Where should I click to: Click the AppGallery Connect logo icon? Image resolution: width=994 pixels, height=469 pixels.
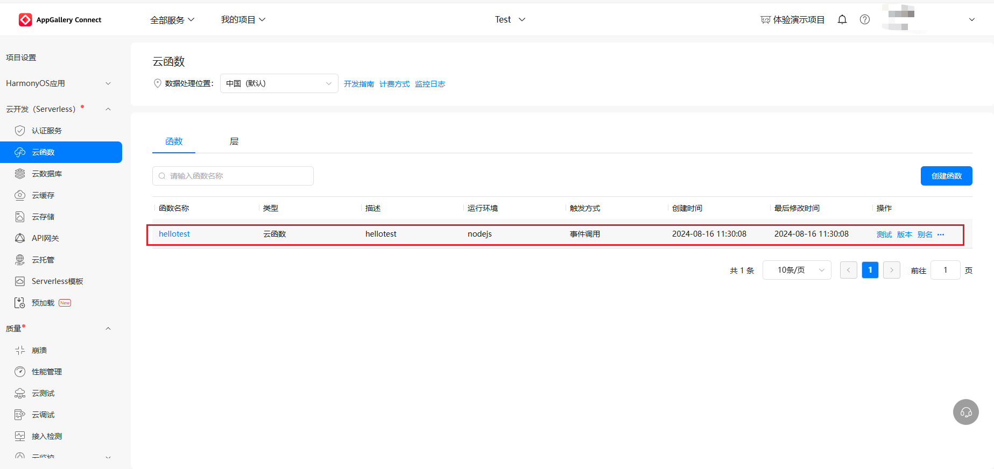[25, 20]
